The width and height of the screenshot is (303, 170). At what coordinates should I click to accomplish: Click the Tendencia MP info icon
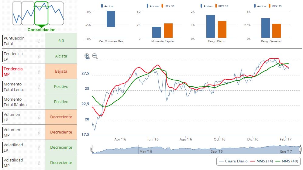click(39, 71)
